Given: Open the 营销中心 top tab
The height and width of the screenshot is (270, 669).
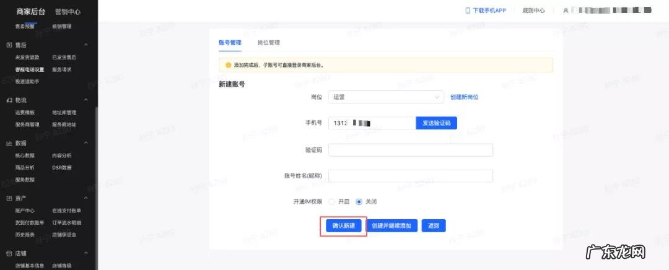Looking at the screenshot, I should [x=68, y=12].
